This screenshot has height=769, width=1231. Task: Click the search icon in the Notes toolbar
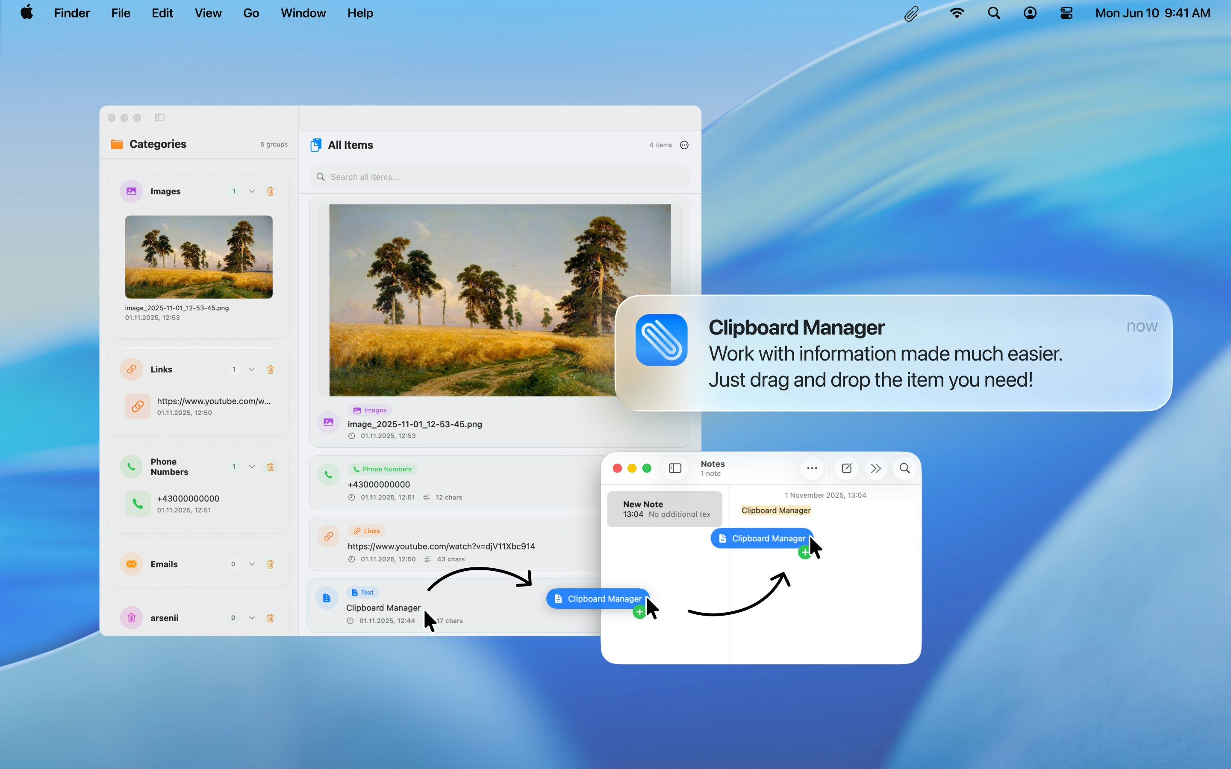pos(904,468)
